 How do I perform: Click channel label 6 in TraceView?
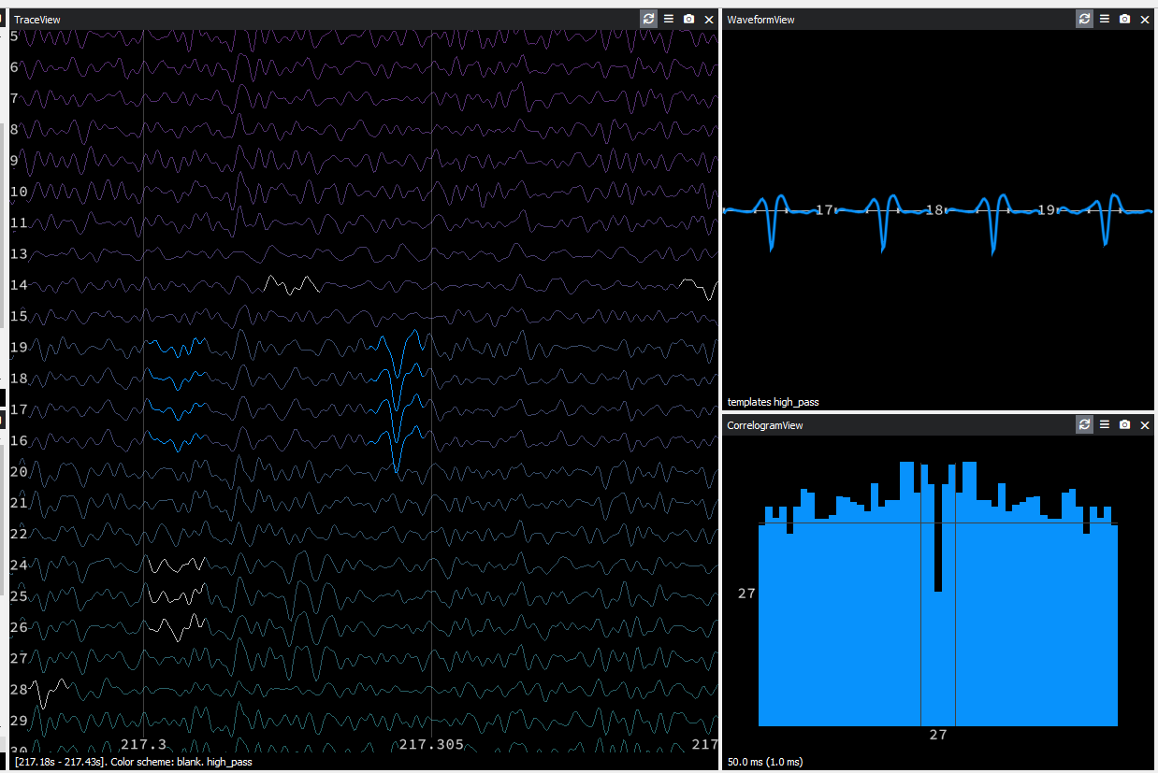[14, 67]
